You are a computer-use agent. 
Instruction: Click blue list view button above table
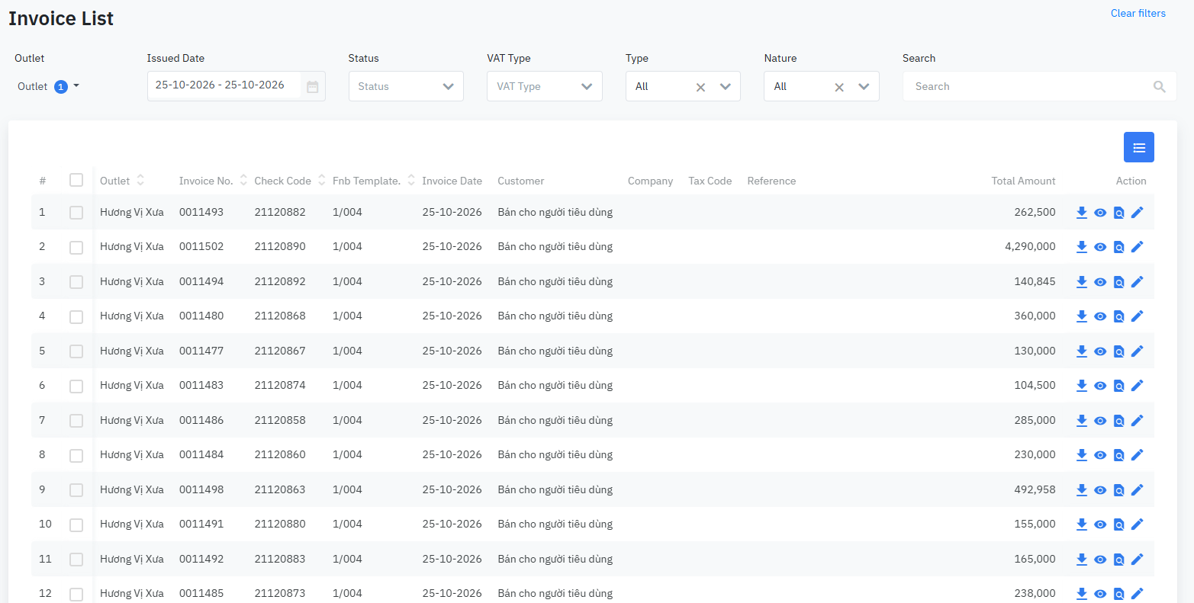point(1139,147)
